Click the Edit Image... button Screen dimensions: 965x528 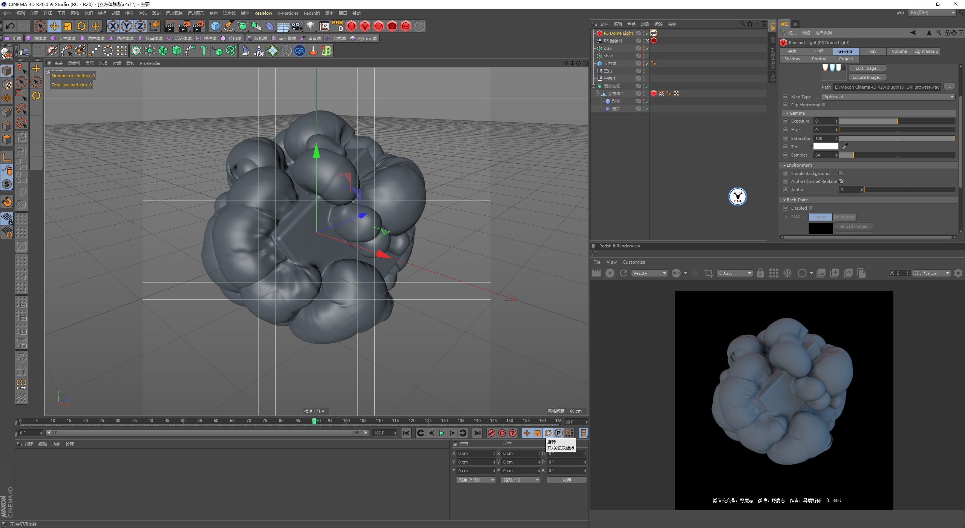(867, 68)
